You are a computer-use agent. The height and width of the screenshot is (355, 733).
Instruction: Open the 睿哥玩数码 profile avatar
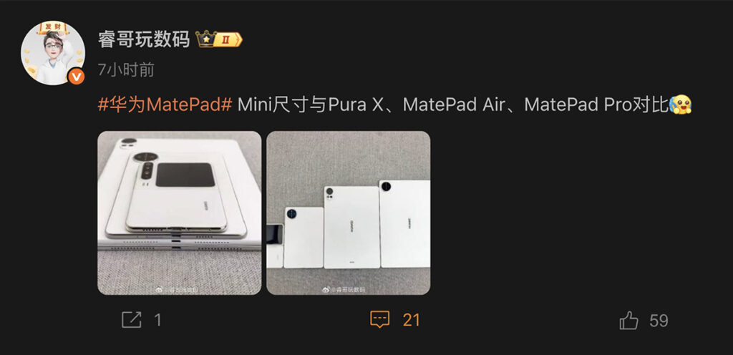tap(53, 53)
